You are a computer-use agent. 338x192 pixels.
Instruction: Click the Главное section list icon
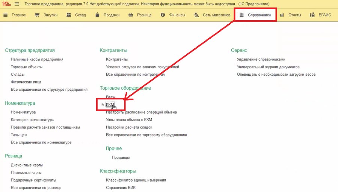click(6, 15)
